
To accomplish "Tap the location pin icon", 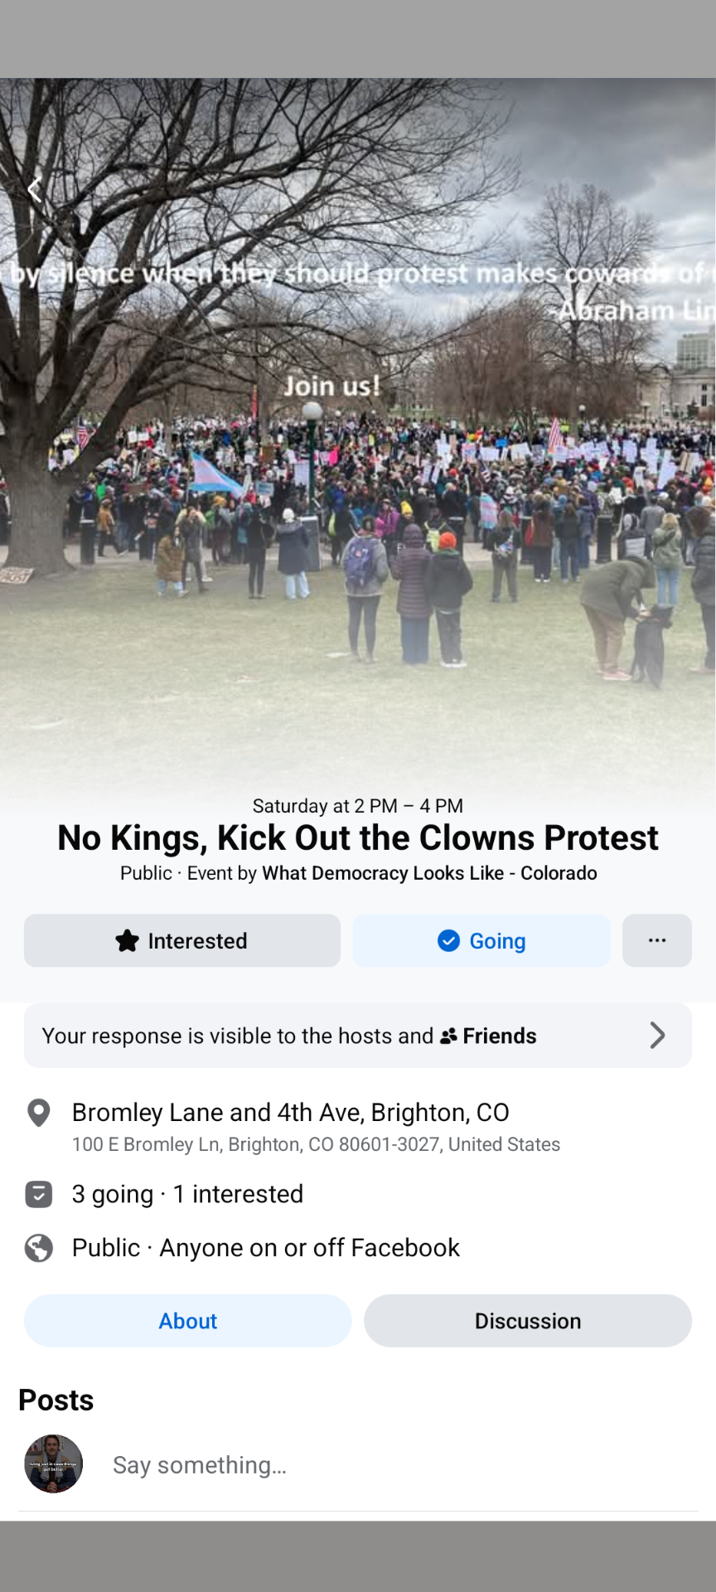I will 39,1113.
